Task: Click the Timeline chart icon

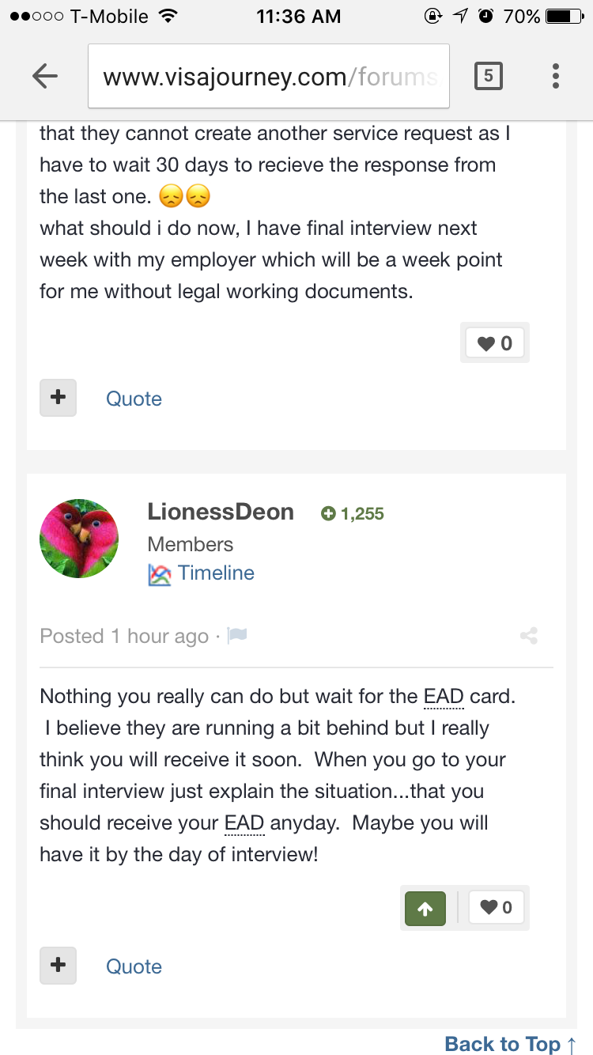Action: 159,575
